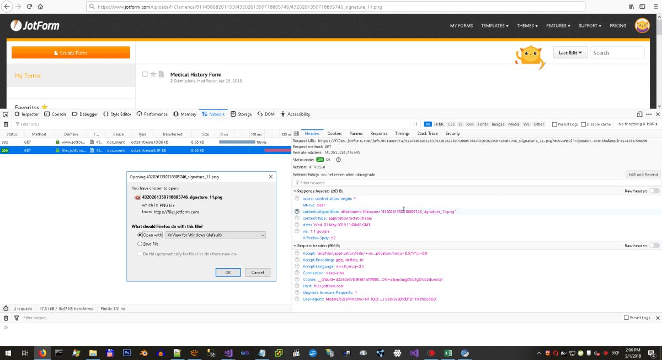Open XnView for Windows application dropdown
Screen dimensions: 662x360
pos(215,234)
